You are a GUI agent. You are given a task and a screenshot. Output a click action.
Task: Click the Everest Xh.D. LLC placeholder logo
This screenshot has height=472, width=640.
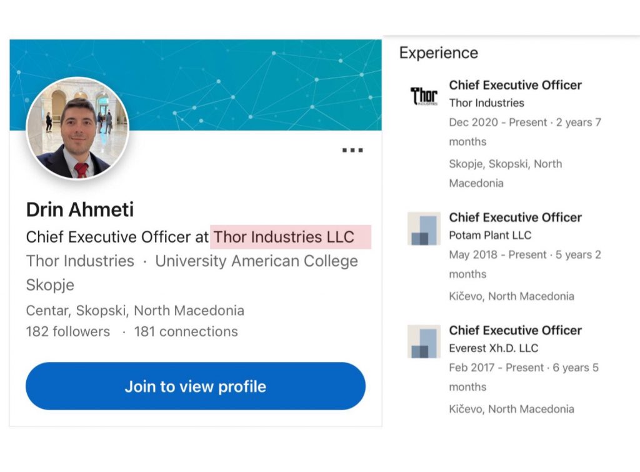click(x=424, y=341)
